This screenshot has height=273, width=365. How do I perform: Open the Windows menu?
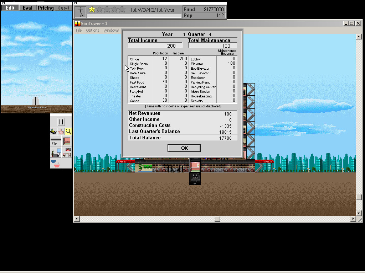[111, 31]
